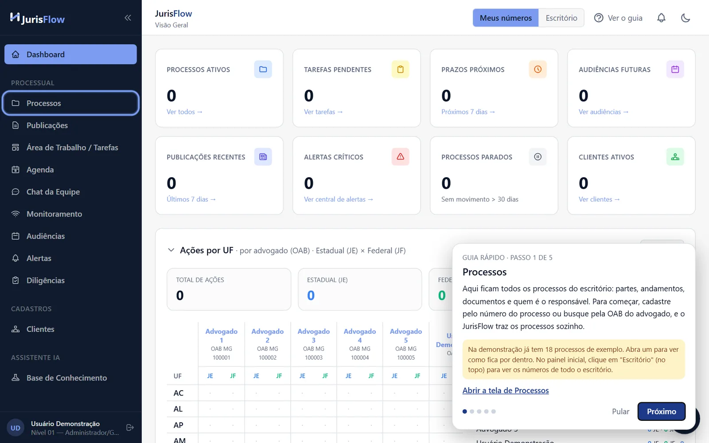
Task: Collapse the sidebar with the double-chevron icon
Action: click(128, 18)
